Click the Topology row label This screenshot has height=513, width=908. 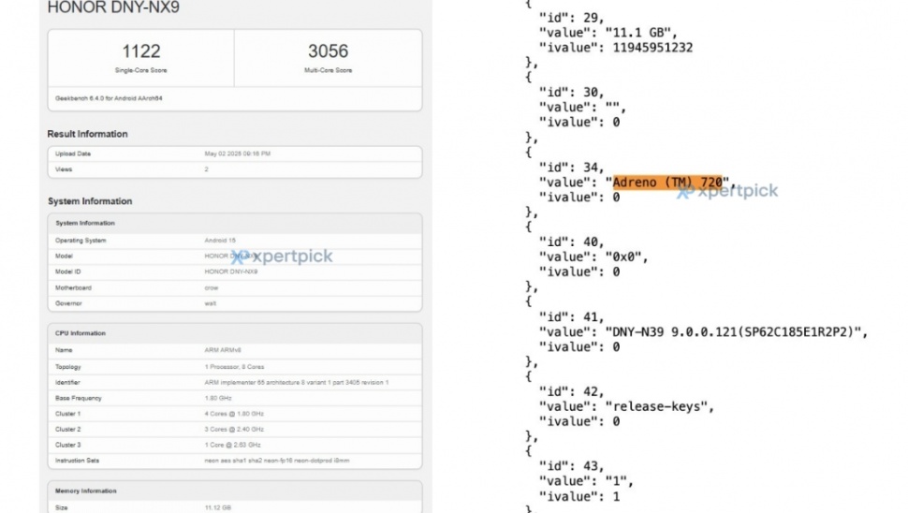(x=67, y=367)
